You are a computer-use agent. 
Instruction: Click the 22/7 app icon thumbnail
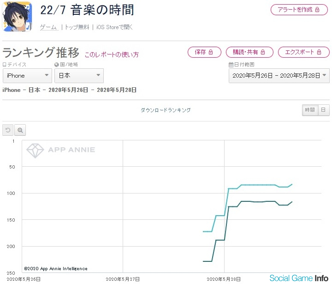point(17,17)
